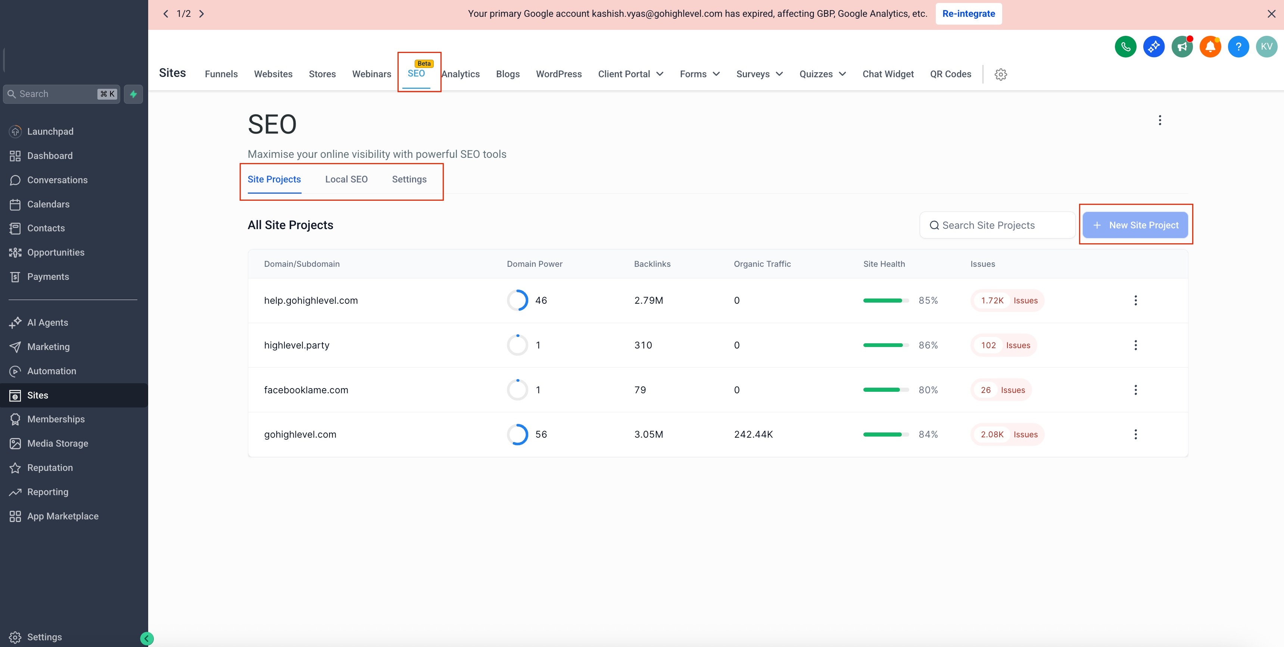Switch to the Local SEO tab
Screen dimensions: 1284x647
pos(346,179)
